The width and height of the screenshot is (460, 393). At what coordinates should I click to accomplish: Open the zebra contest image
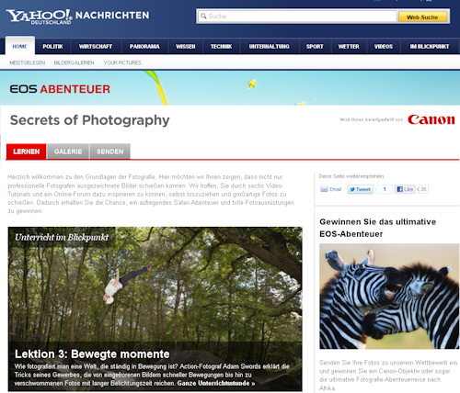(x=389, y=297)
